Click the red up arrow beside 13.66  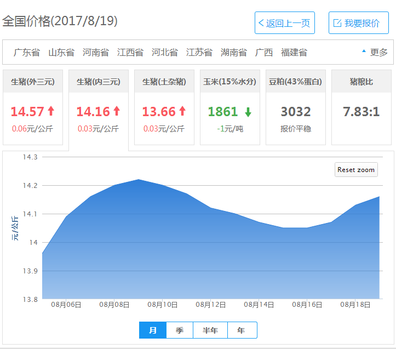tap(182, 111)
